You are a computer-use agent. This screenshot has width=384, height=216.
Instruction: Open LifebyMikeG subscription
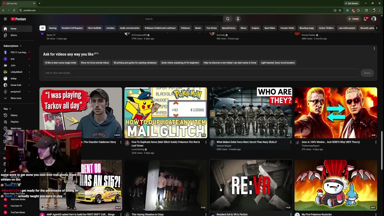coord(17,72)
